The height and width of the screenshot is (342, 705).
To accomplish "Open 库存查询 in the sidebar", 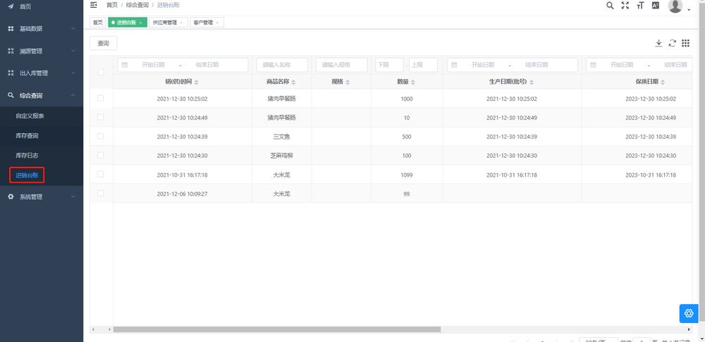I will coord(27,135).
